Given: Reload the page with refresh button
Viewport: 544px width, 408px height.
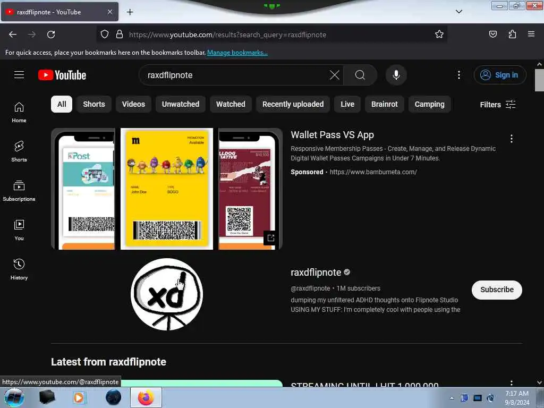Looking at the screenshot, I should point(51,35).
